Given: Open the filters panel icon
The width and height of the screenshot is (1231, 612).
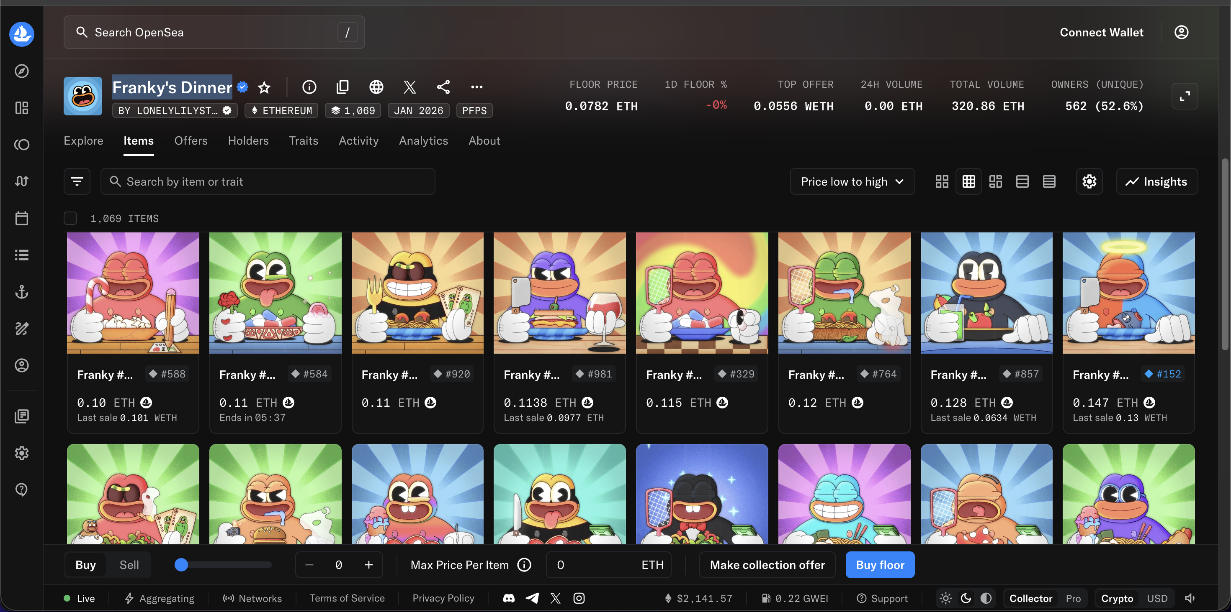Looking at the screenshot, I should (77, 181).
